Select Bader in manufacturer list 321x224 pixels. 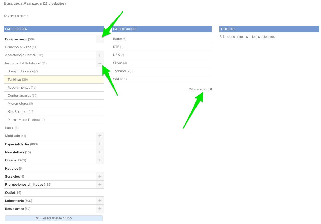(x=117, y=39)
